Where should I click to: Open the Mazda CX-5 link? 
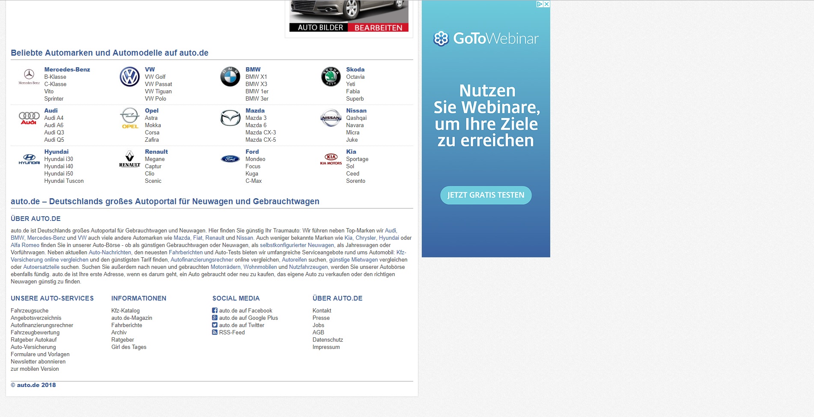(261, 140)
